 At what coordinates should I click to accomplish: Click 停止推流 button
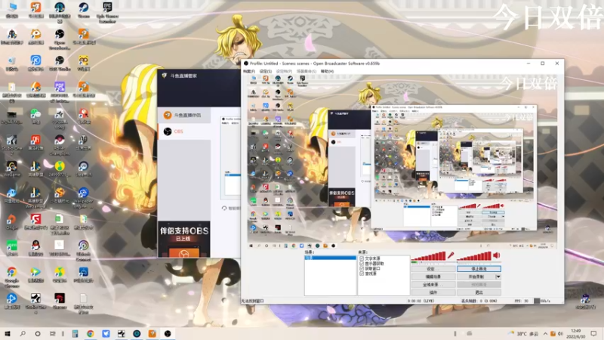point(479,269)
